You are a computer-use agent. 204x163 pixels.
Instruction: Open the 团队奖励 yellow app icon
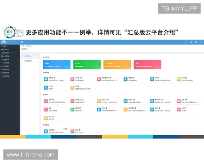coord(46,118)
